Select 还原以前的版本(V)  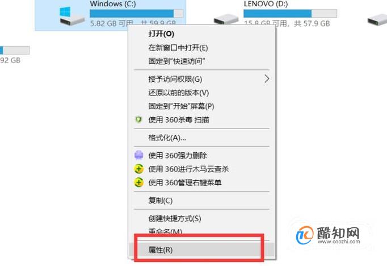[x=178, y=93]
